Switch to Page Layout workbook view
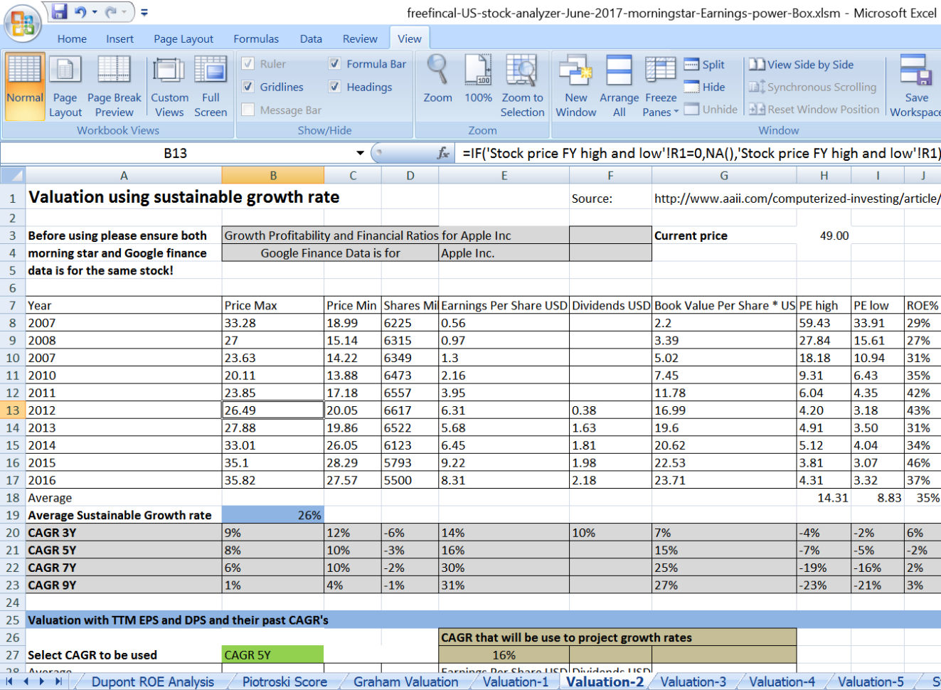The width and height of the screenshot is (941, 690). coord(65,85)
